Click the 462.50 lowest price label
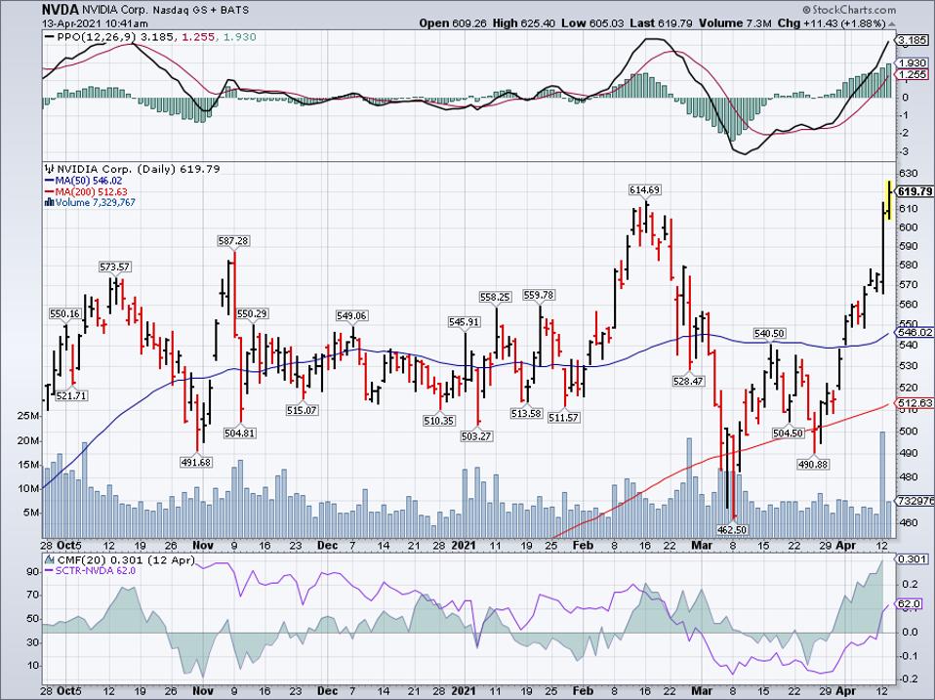The width and height of the screenshot is (935, 700). [x=732, y=529]
